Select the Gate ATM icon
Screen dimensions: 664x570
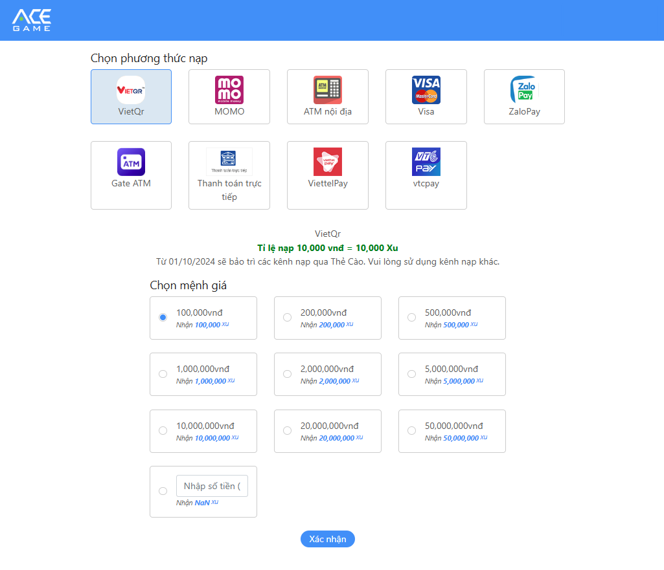[131, 162]
